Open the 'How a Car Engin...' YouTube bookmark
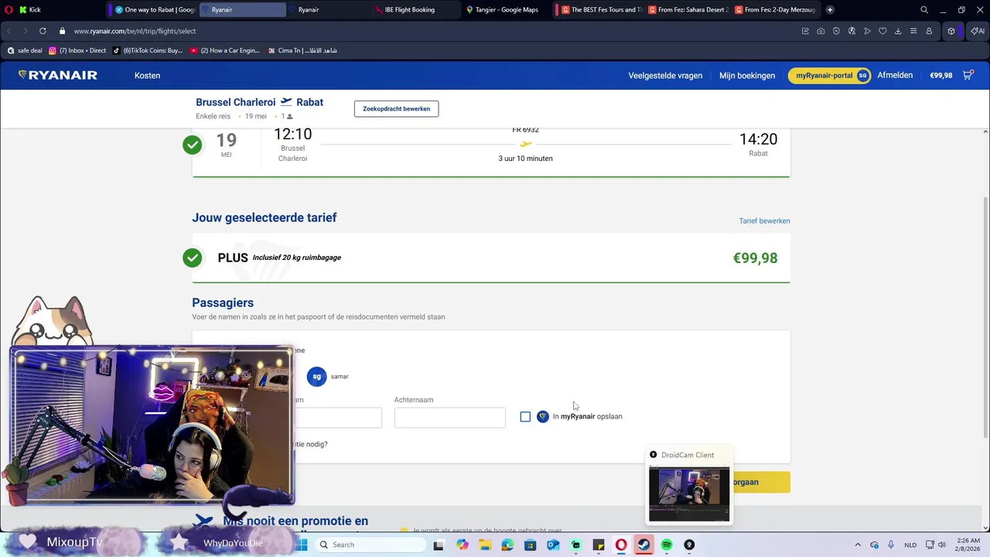 (x=225, y=50)
